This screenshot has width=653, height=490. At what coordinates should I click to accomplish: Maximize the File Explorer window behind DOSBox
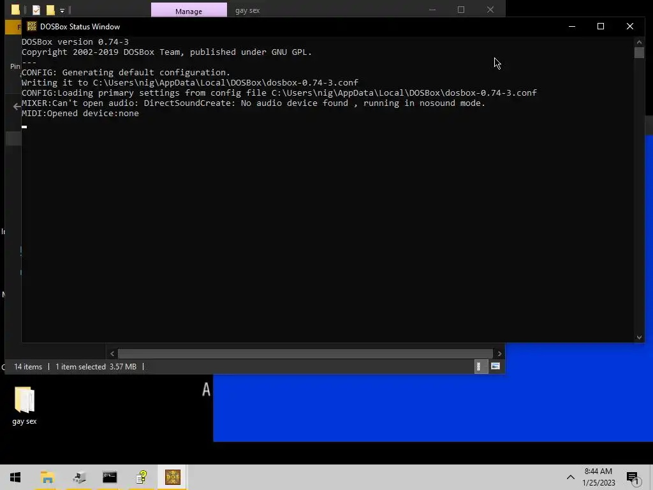pyautogui.click(x=461, y=10)
